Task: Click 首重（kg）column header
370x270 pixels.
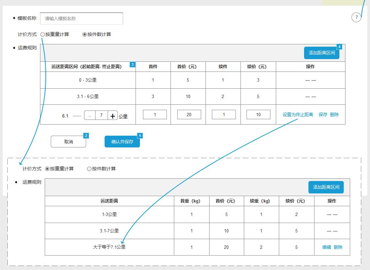Action: pos(191,201)
